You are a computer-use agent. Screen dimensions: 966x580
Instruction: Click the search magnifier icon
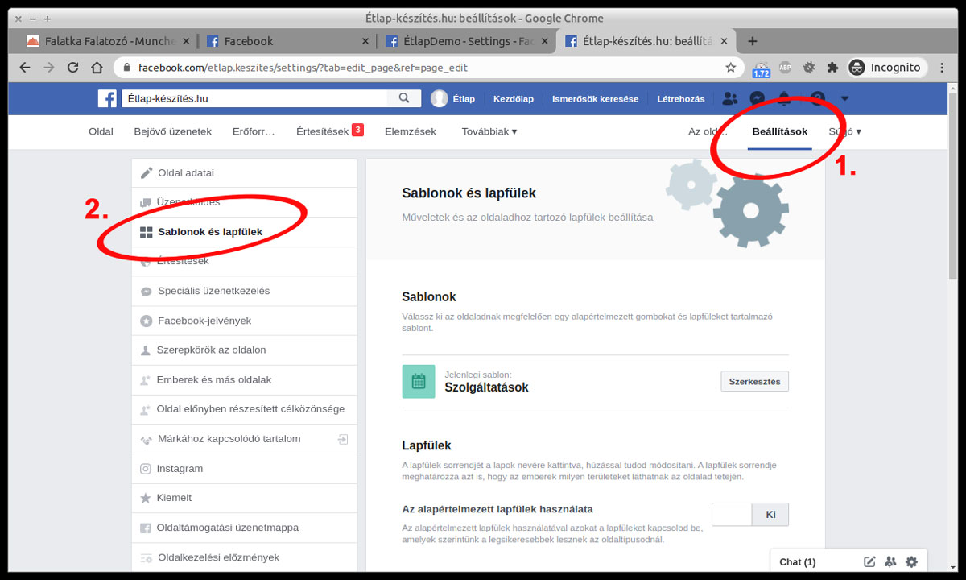point(403,98)
